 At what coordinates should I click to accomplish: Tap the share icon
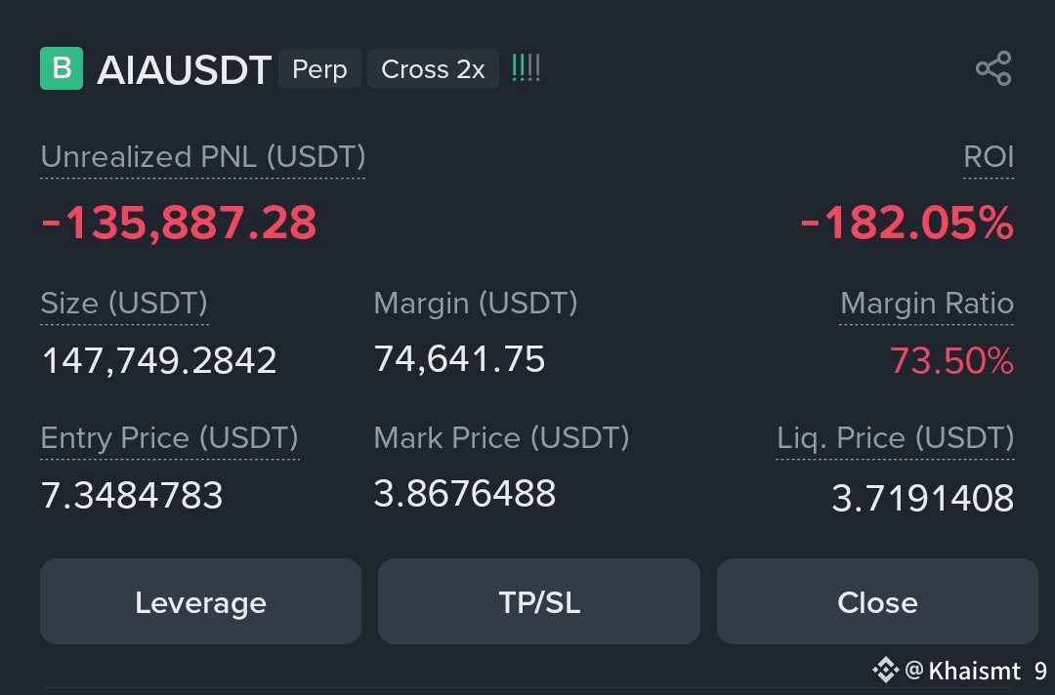[992, 69]
